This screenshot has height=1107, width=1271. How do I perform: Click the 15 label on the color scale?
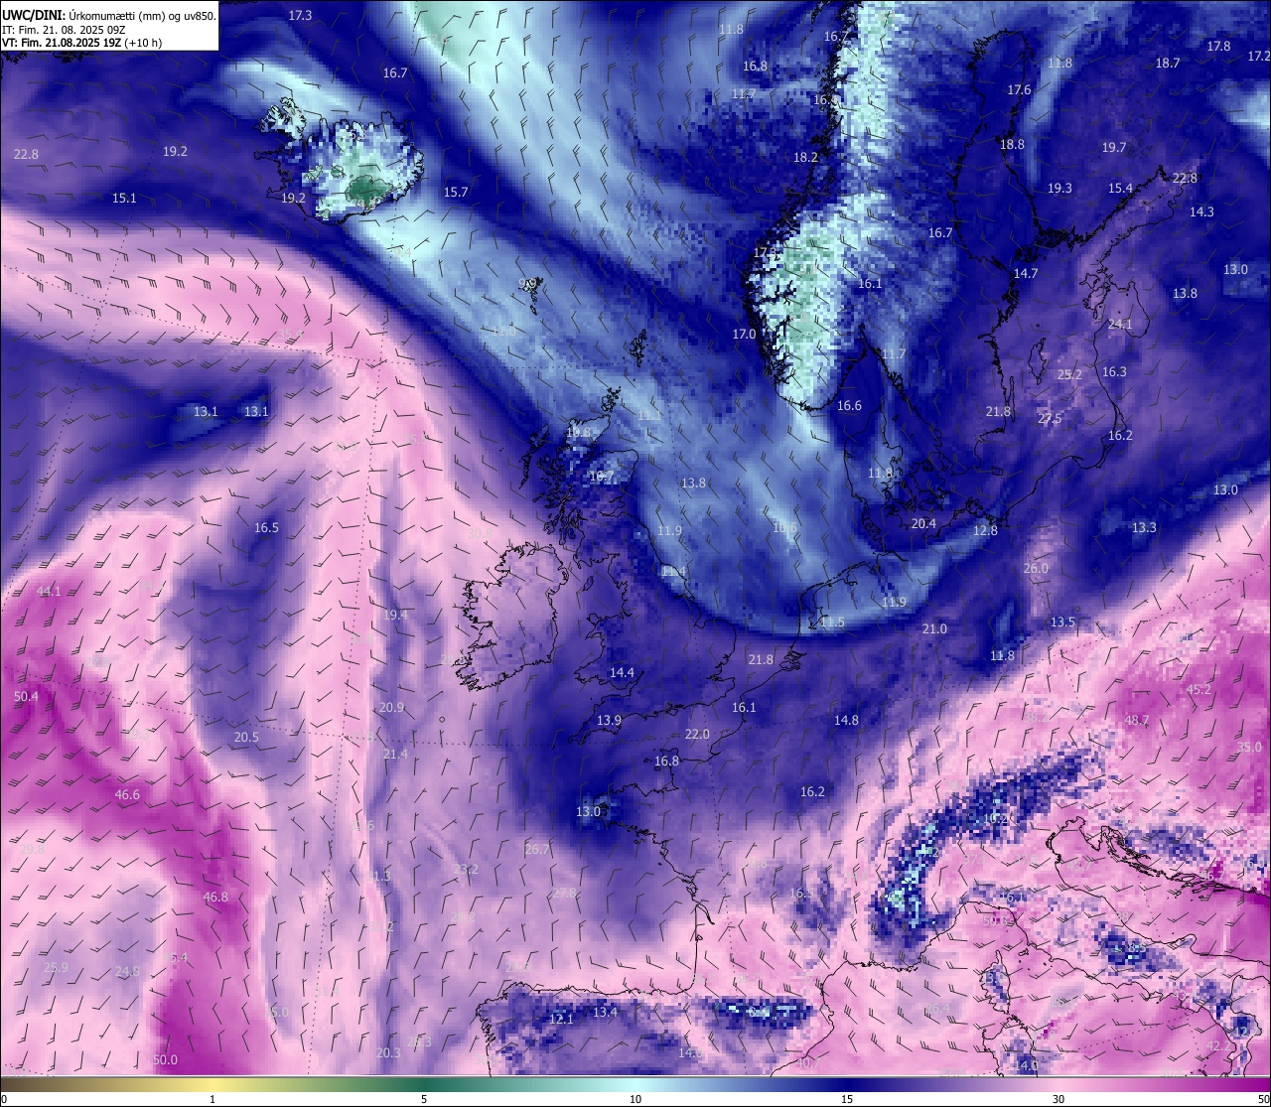point(847,1099)
